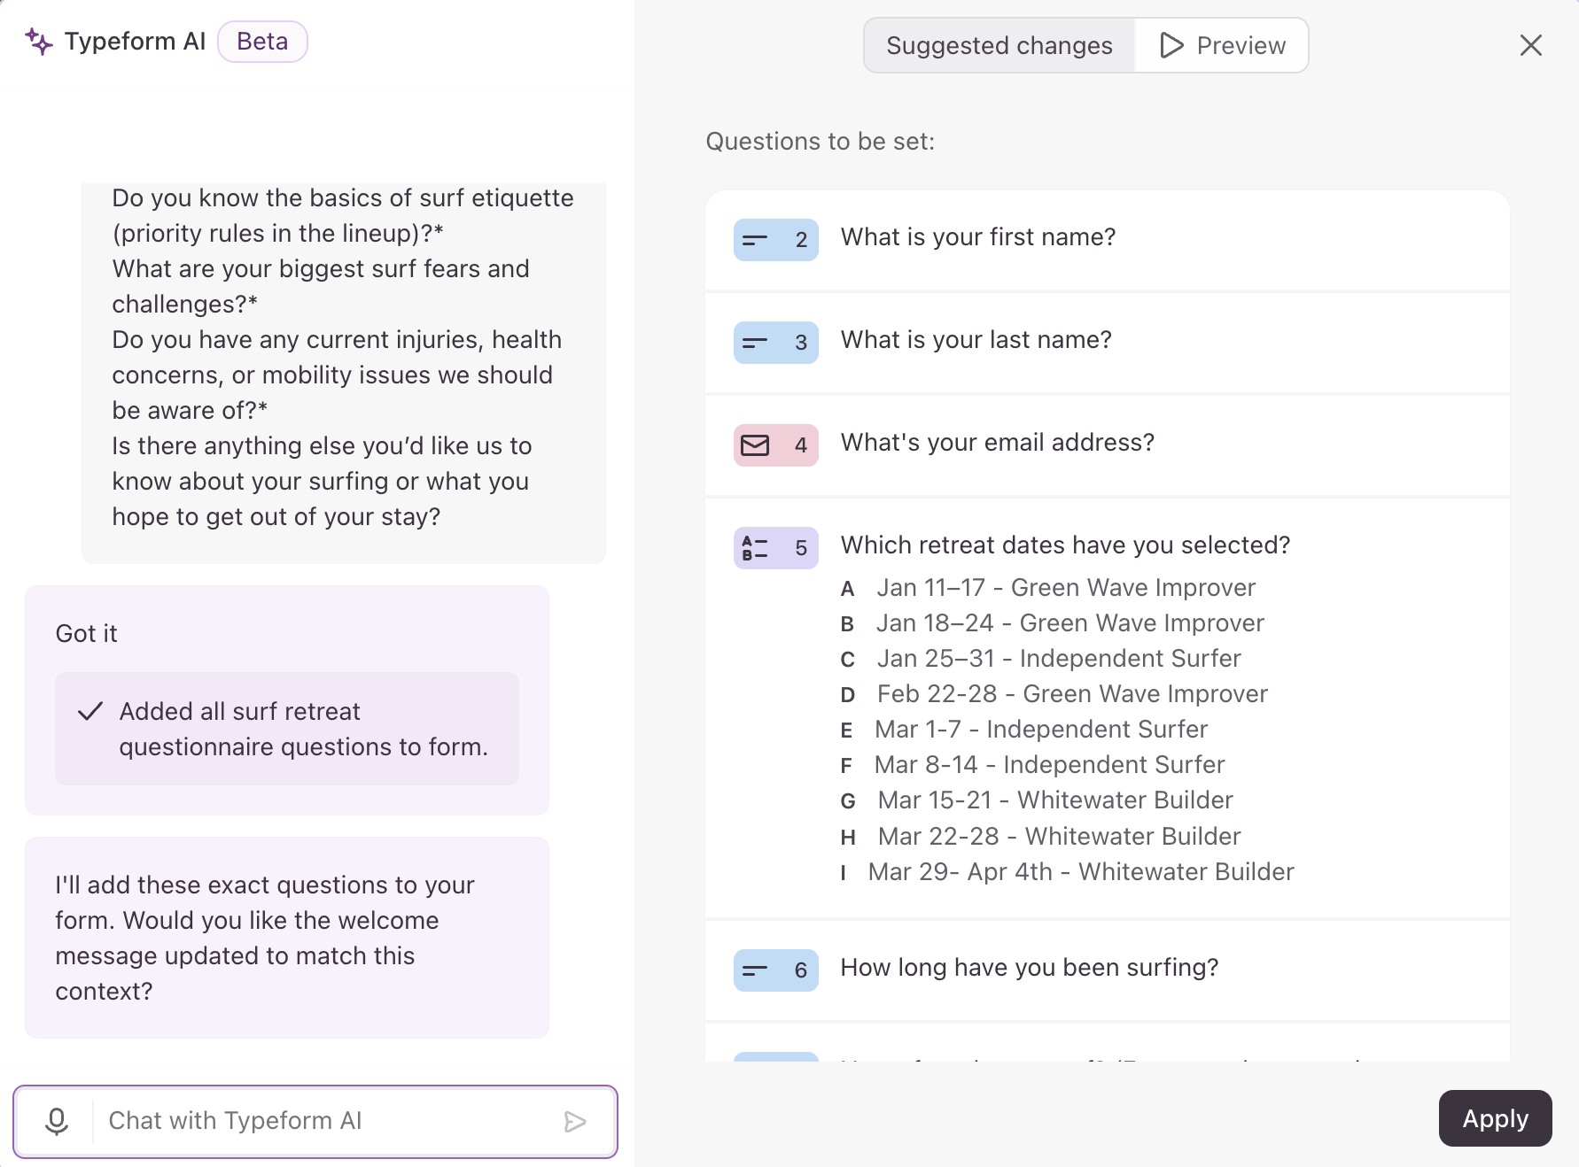
Task: Switch to the Suggested changes tab
Action: [x=999, y=45]
